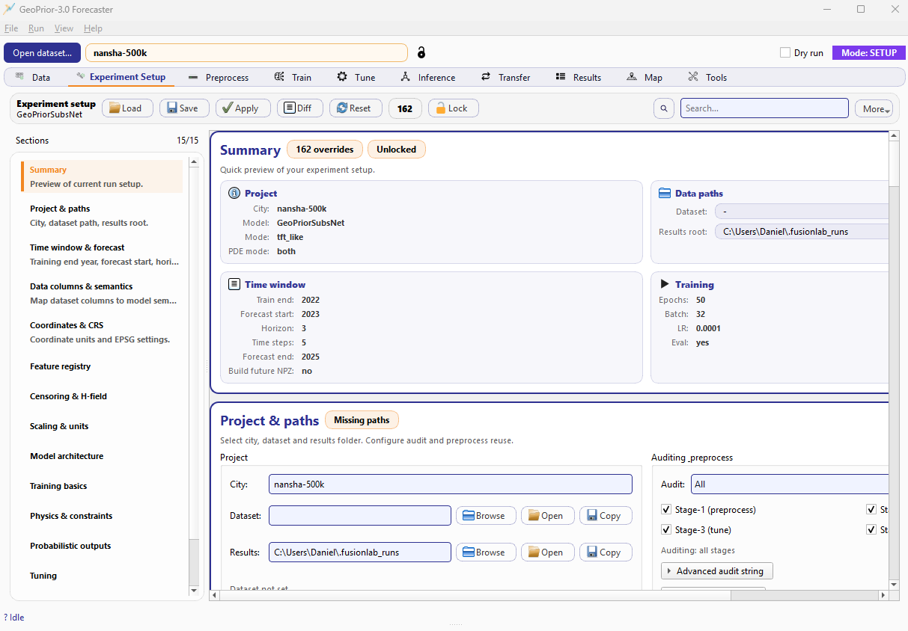Save the experiment setup
The image size is (908, 631).
[184, 108]
